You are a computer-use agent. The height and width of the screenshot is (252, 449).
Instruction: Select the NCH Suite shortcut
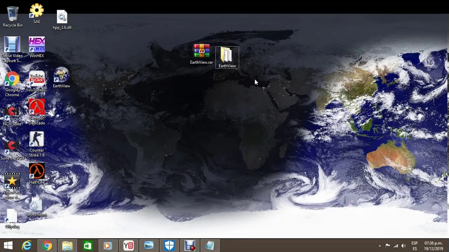[12, 116]
